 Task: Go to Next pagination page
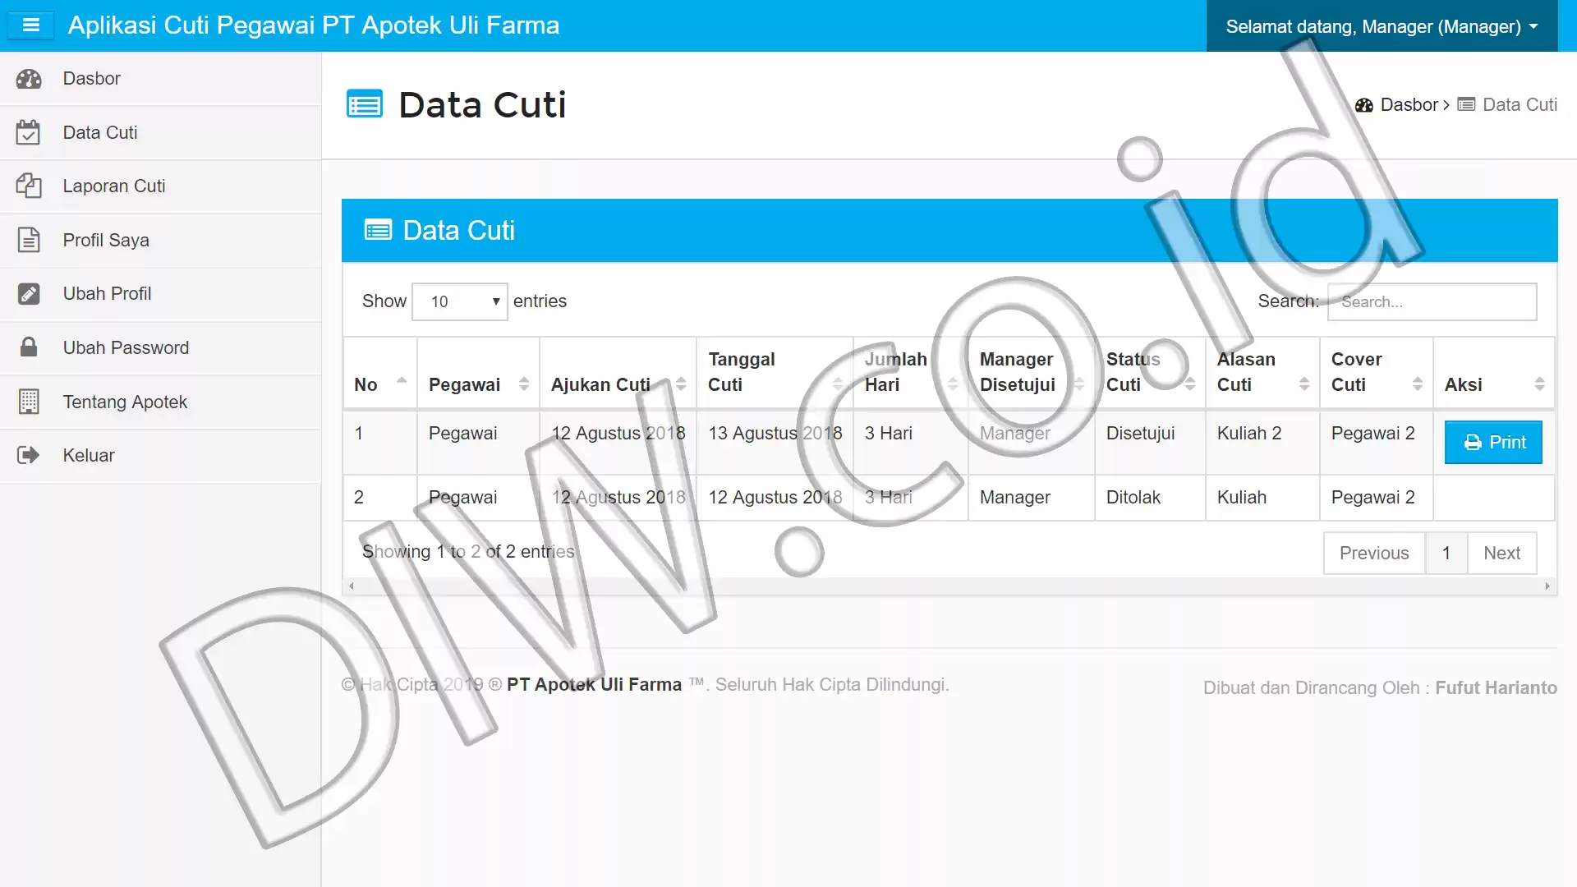[x=1501, y=553]
